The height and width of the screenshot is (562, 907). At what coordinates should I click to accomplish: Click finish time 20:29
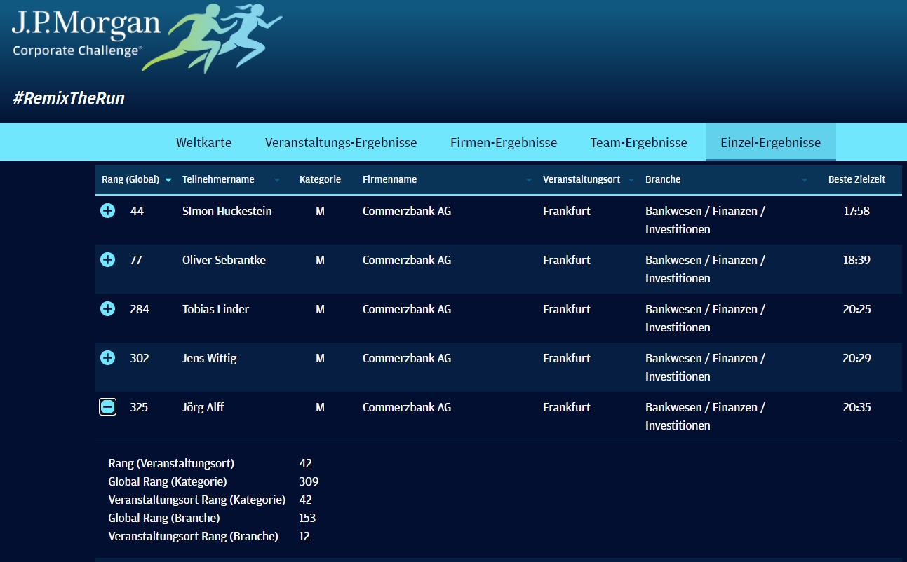coord(856,358)
